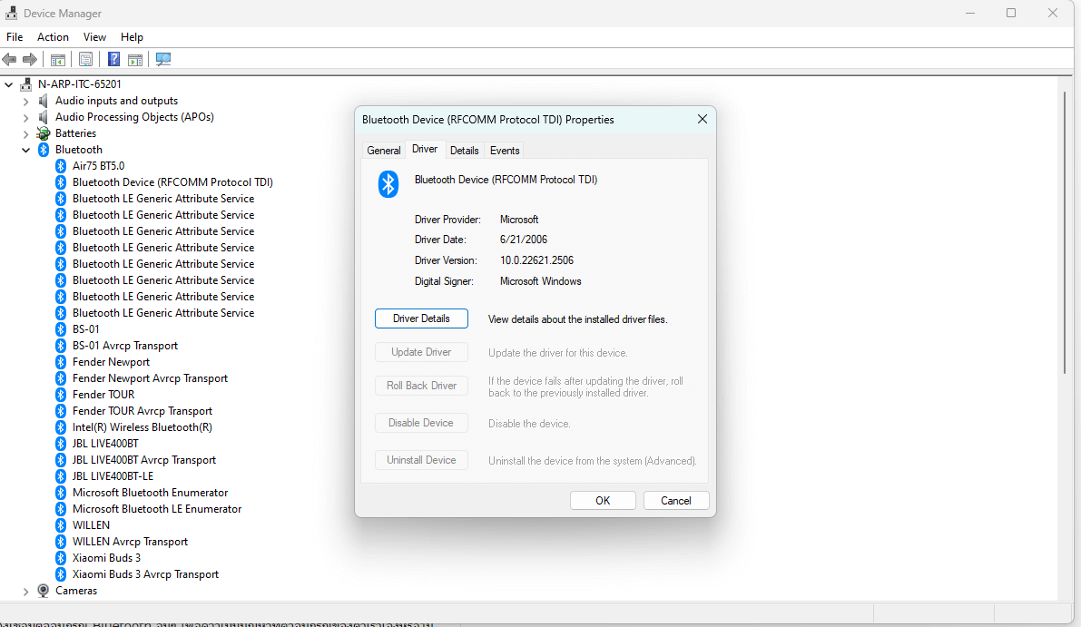Screen dimensions: 1081x627
Task: Switch to the Details tab
Action: pos(464,151)
